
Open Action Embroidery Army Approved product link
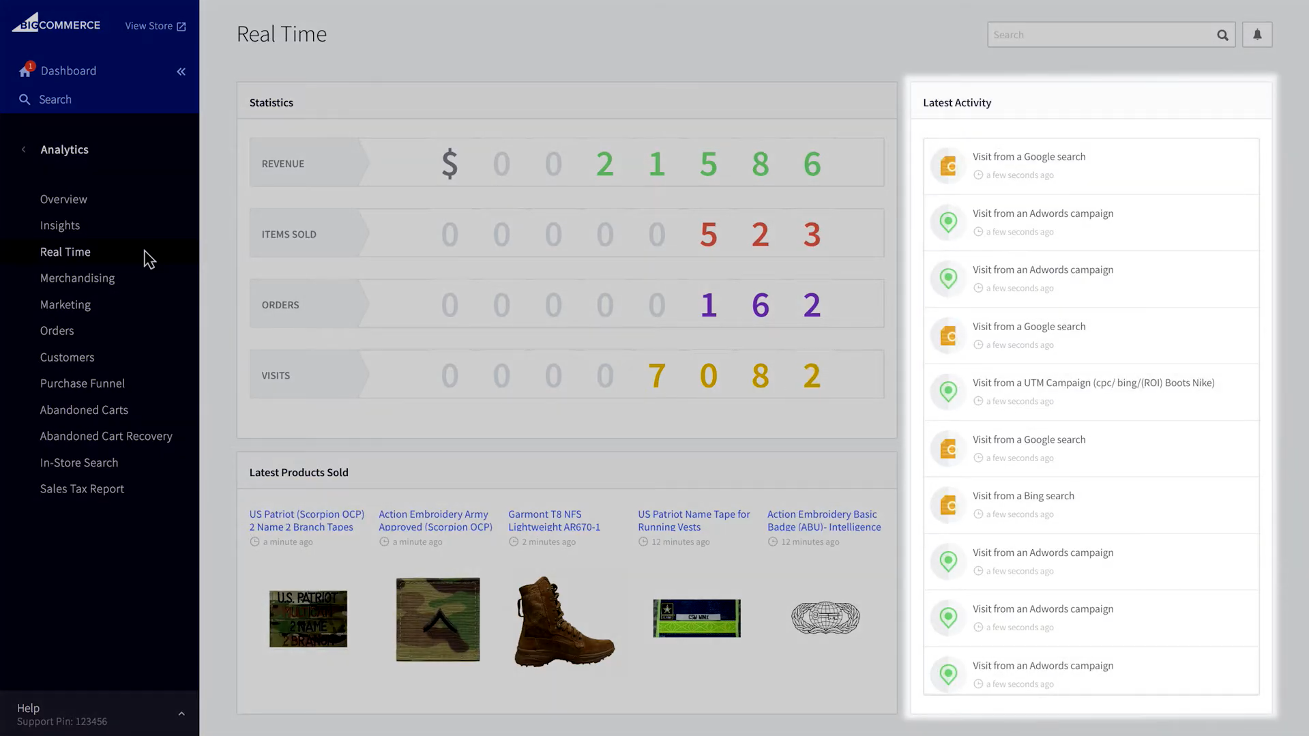coord(435,520)
